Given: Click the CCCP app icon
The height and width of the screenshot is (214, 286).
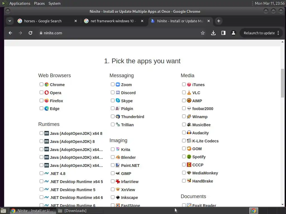Looking at the screenshot, I should point(189,165).
